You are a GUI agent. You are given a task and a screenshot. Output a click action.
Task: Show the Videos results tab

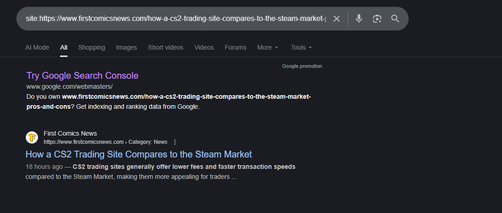coord(204,47)
